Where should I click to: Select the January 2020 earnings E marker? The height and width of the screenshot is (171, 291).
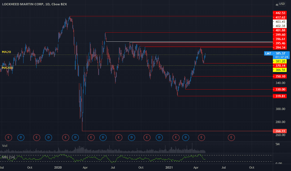[66, 137]
